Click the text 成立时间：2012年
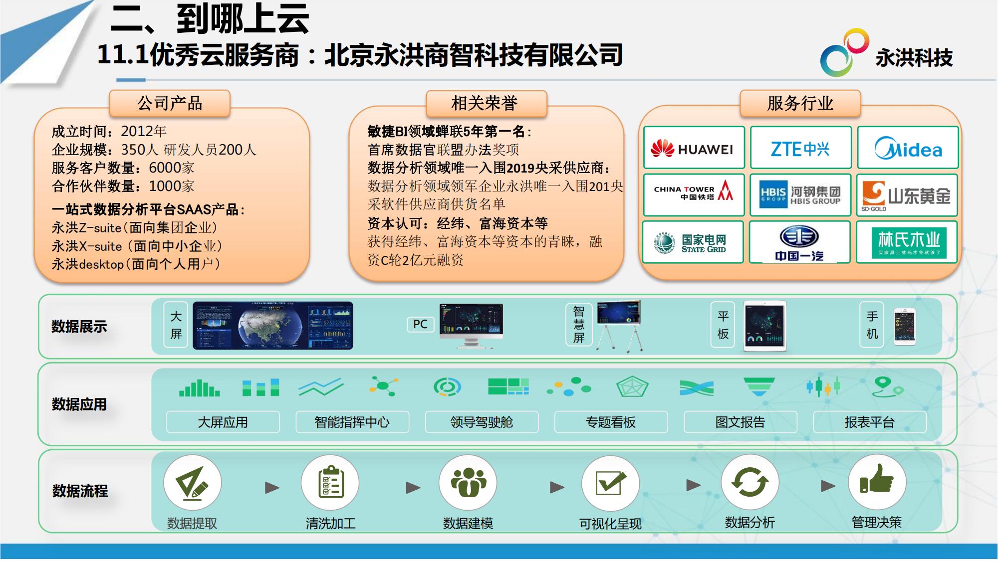Viewport: 998px width, 561px height. 109,131
